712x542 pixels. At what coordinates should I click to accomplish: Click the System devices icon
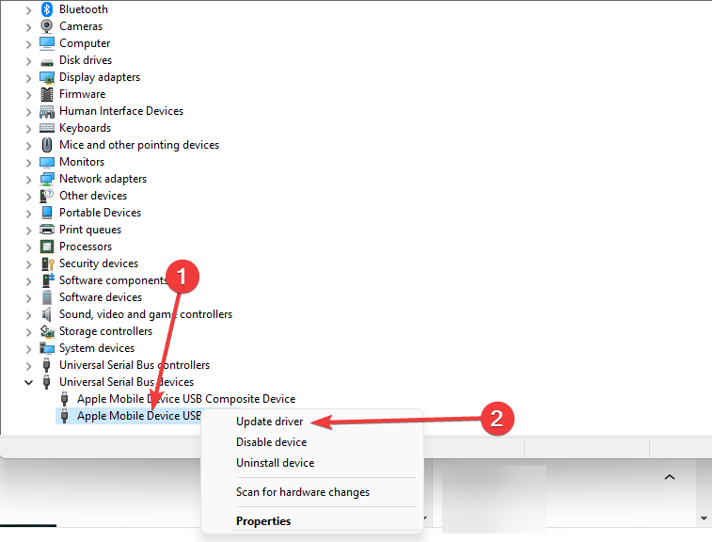pos(47,348)
